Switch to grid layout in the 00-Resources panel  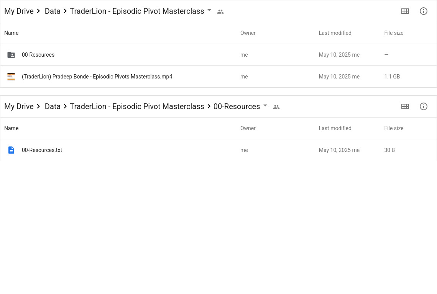pos(405,106)
